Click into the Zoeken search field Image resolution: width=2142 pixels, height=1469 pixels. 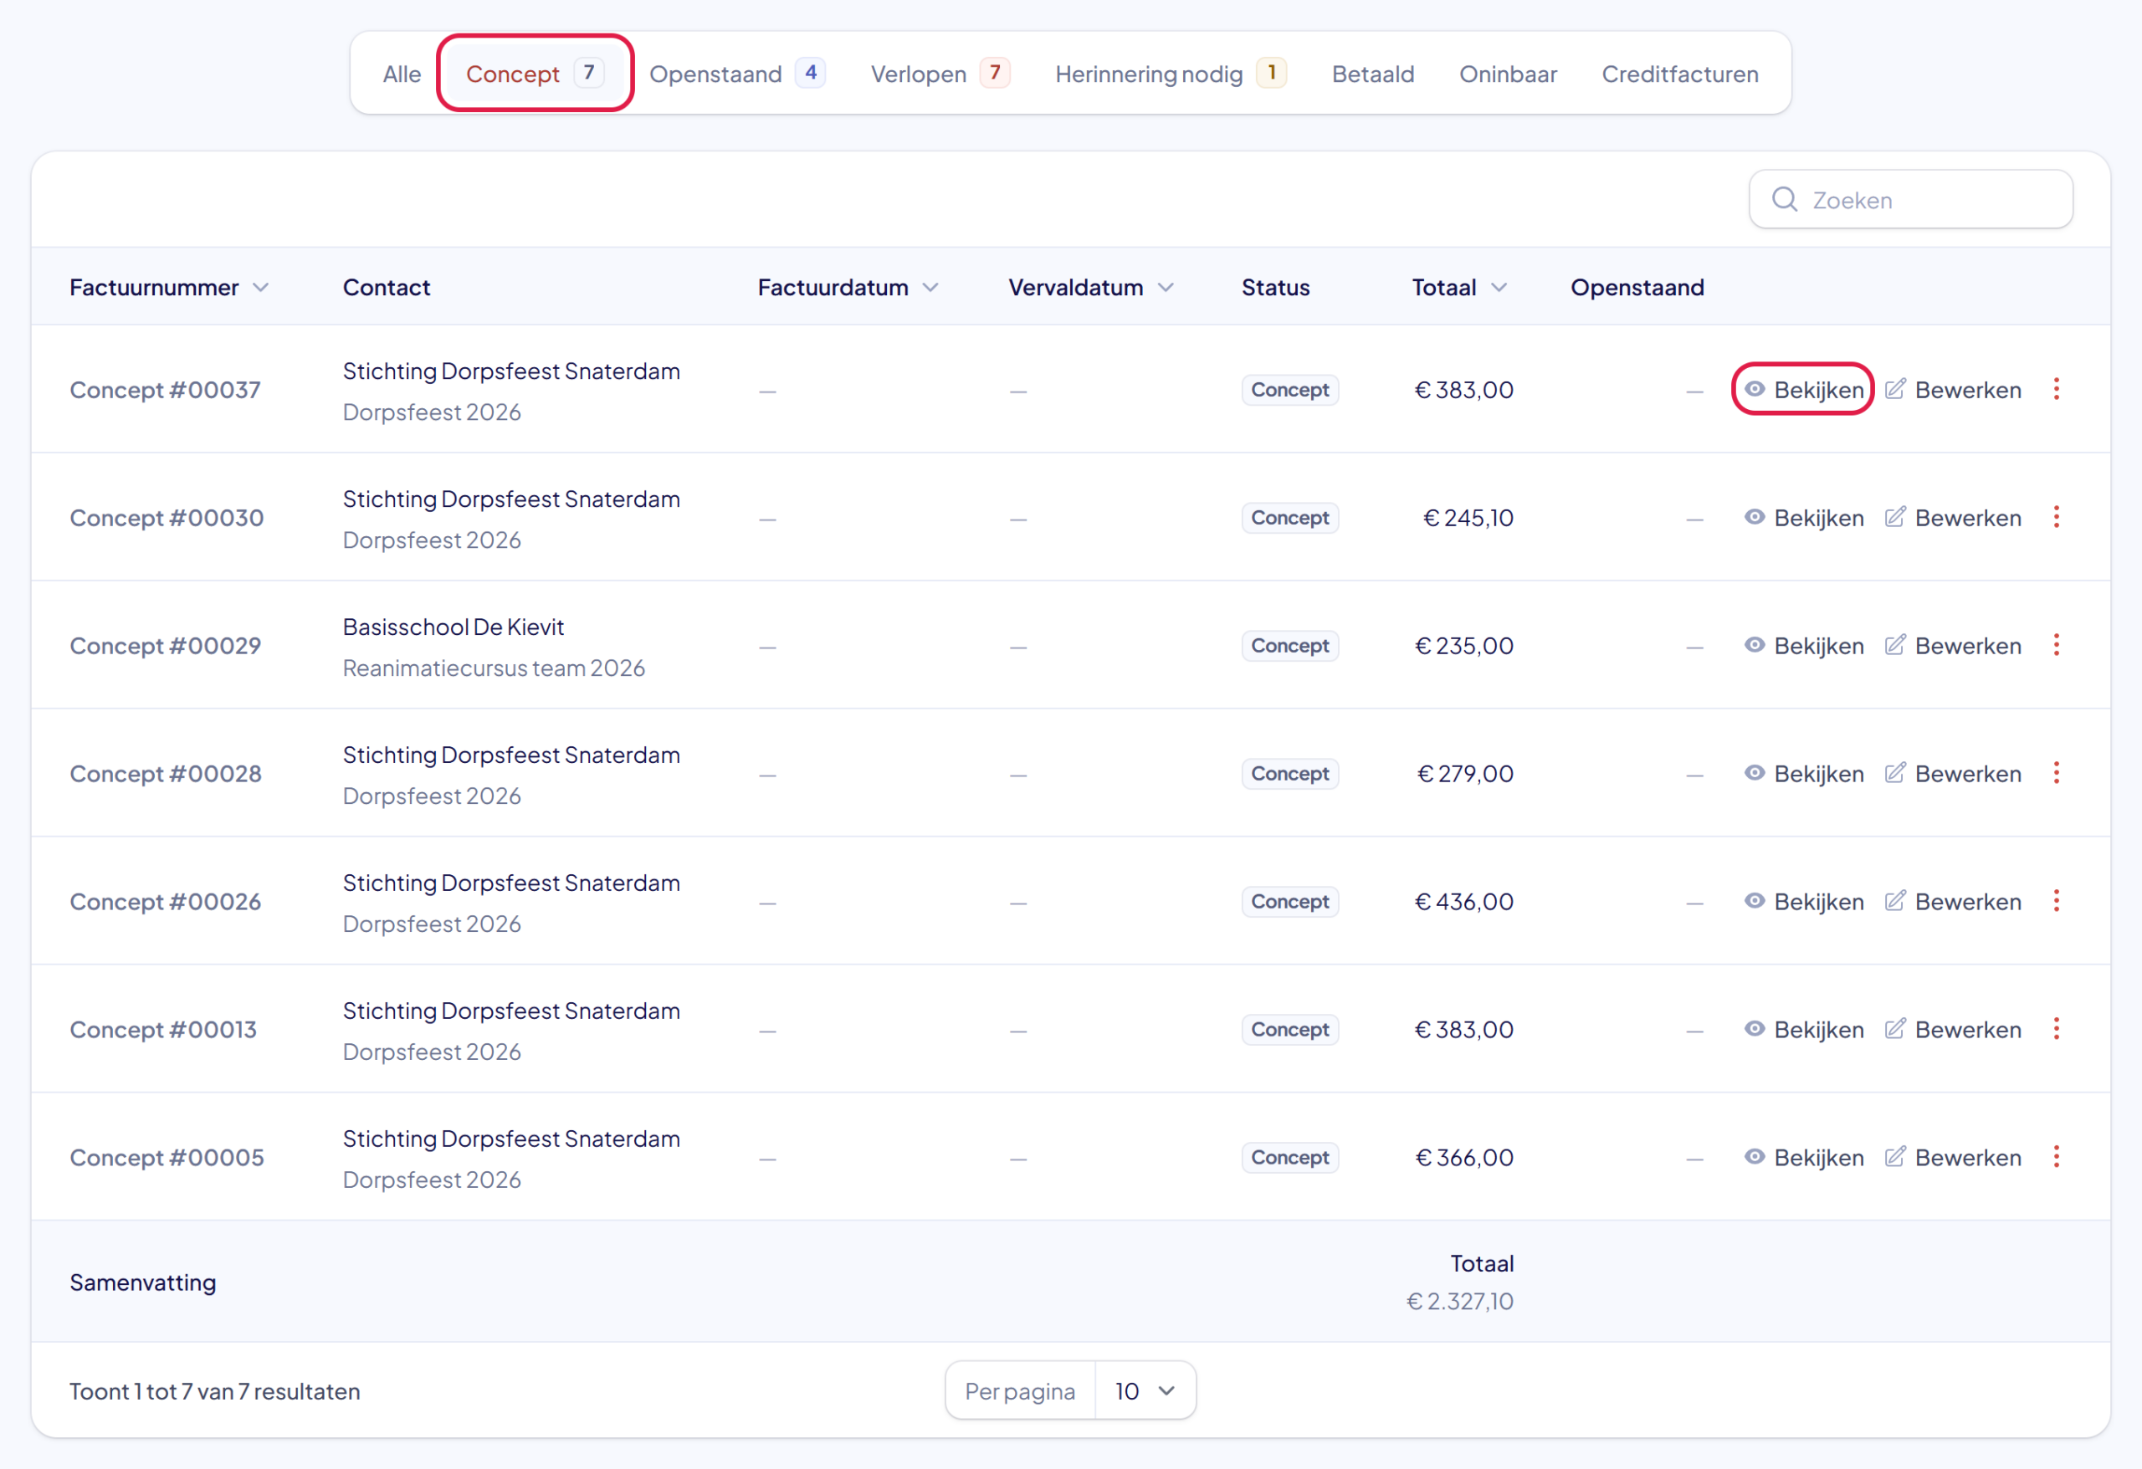pos(1911,199)
